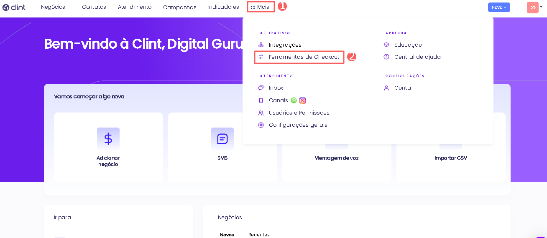
Task: Click the CONFIGURAÇÕES section label
Action: click(405, 76)
